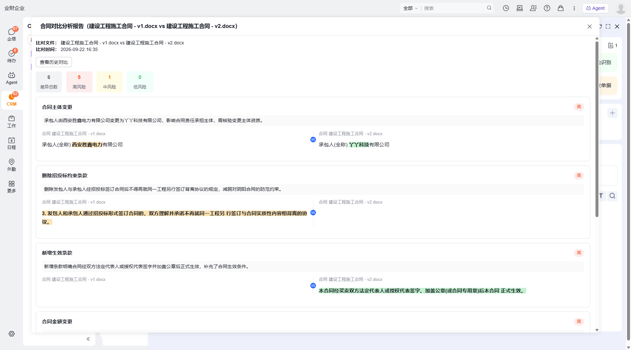Open the inbox tray icon in top bar
This screenshot has height=350, width=631.
pos(520,8)
